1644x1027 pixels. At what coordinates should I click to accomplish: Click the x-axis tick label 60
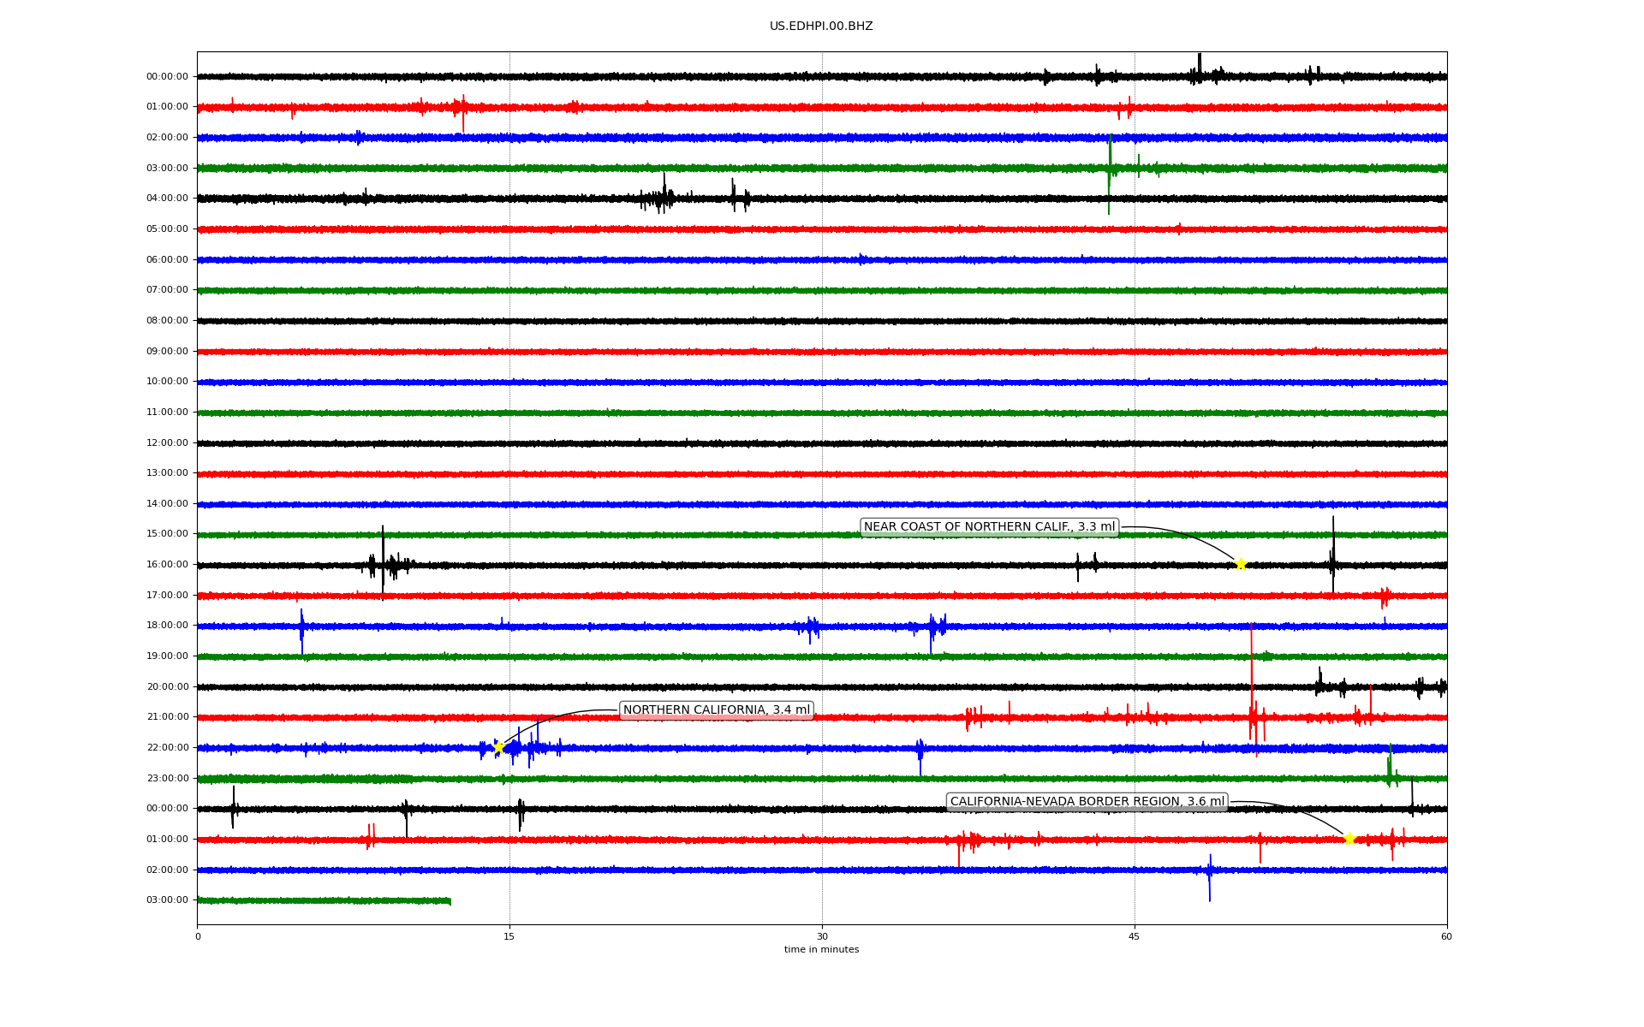point(1446,937)
